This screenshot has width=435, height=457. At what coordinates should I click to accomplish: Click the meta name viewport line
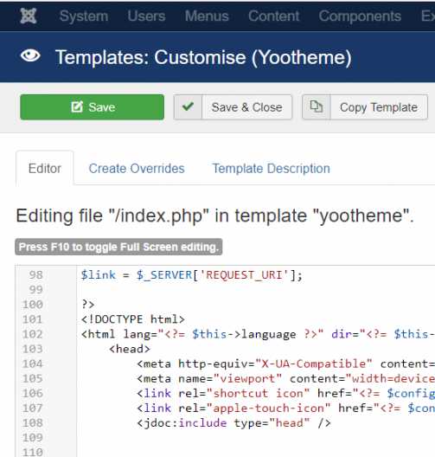tap(286, 378)
